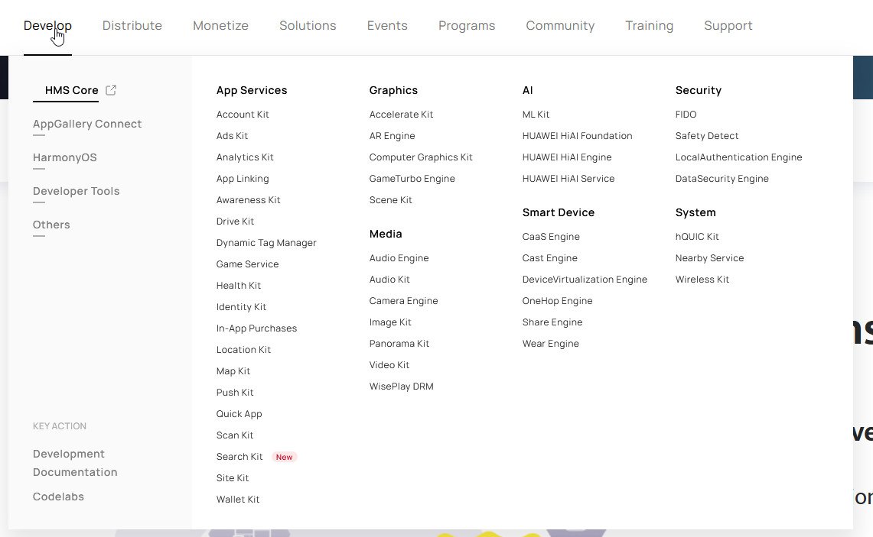Open Wallet Kit

(x=238, y=500)
